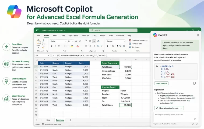Image resolution: width=204 pixels, height=129 pixels.
Task: Click the Insert Function fx icon
Action: tap(58, 55)
